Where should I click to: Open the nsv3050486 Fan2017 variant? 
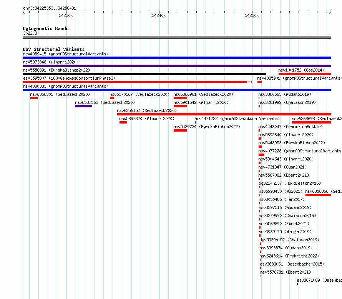click(x=282, y=199)
